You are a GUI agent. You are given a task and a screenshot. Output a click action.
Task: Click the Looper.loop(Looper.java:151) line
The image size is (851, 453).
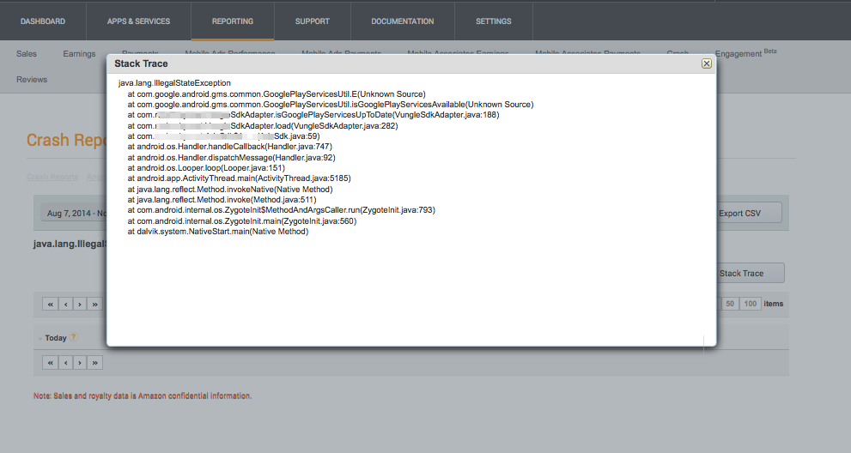(x=206, y=167)
